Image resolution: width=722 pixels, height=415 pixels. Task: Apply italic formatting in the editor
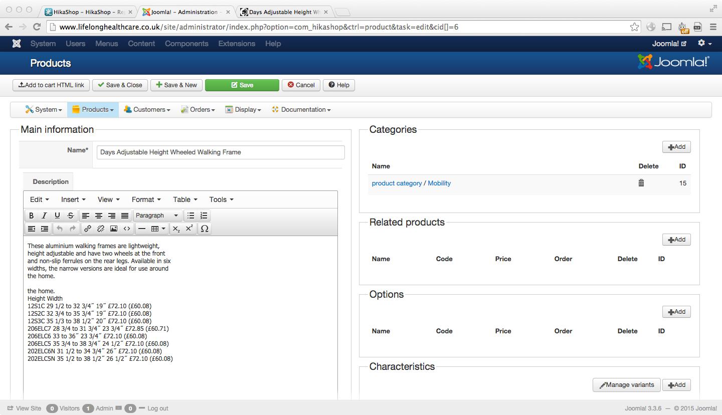coord(44,216)
